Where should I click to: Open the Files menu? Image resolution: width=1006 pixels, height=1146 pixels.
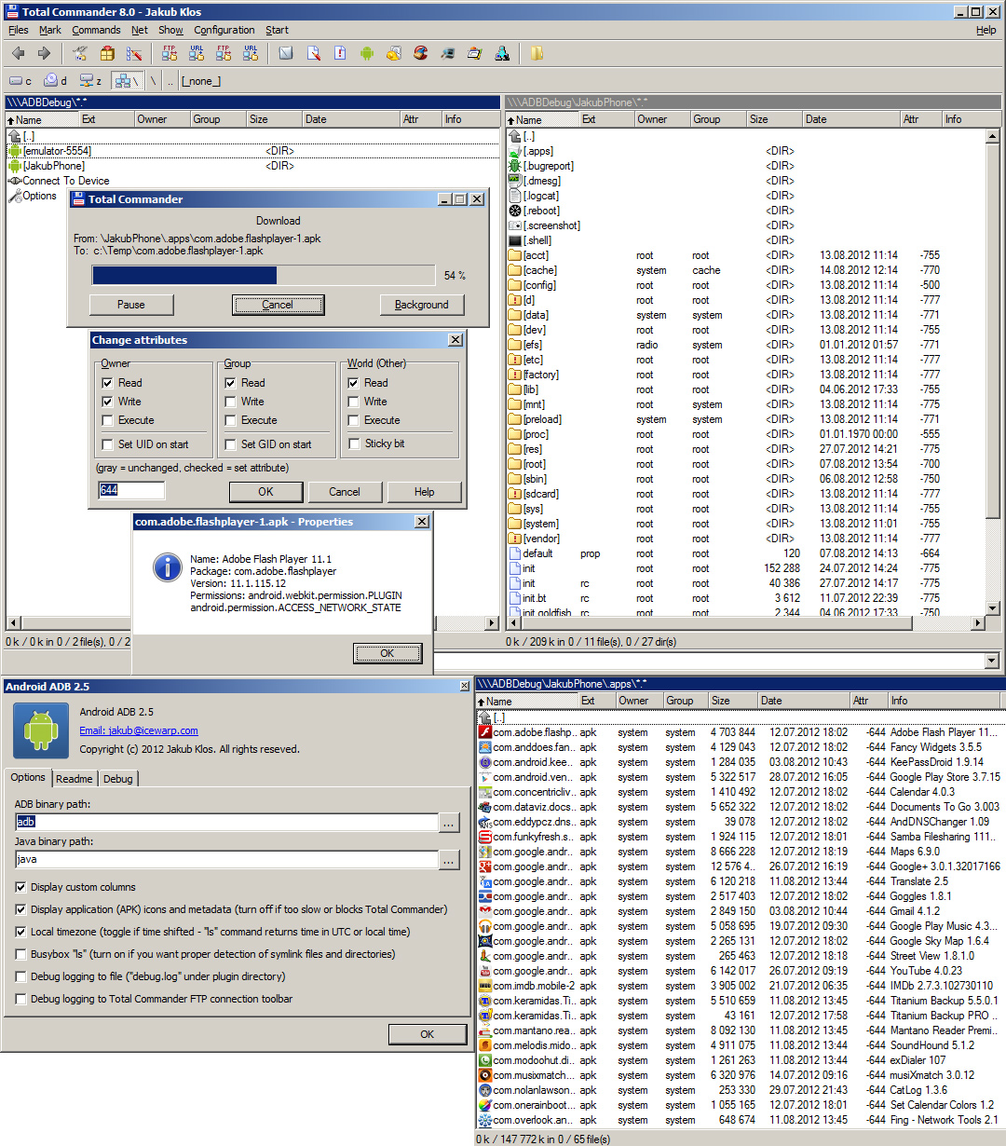pos(19,30)
